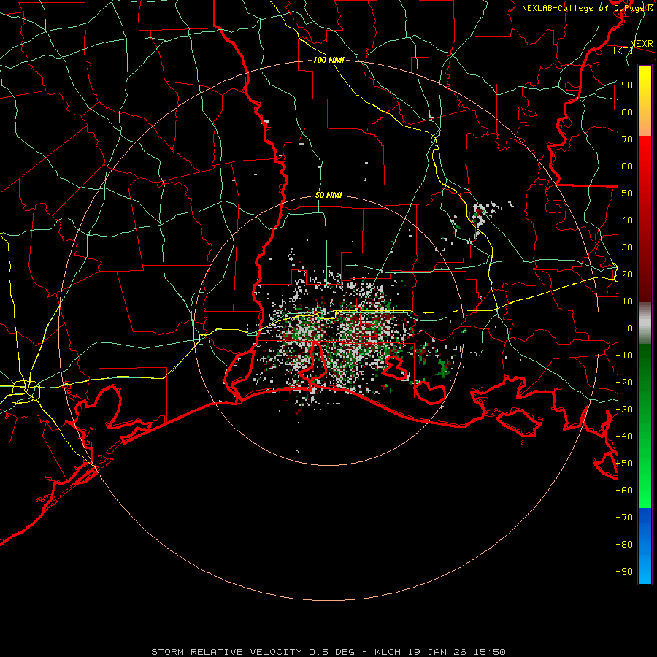Select the -90 value on velocity scale
This screenshot has height=657, width=657.
click(624, 572)
